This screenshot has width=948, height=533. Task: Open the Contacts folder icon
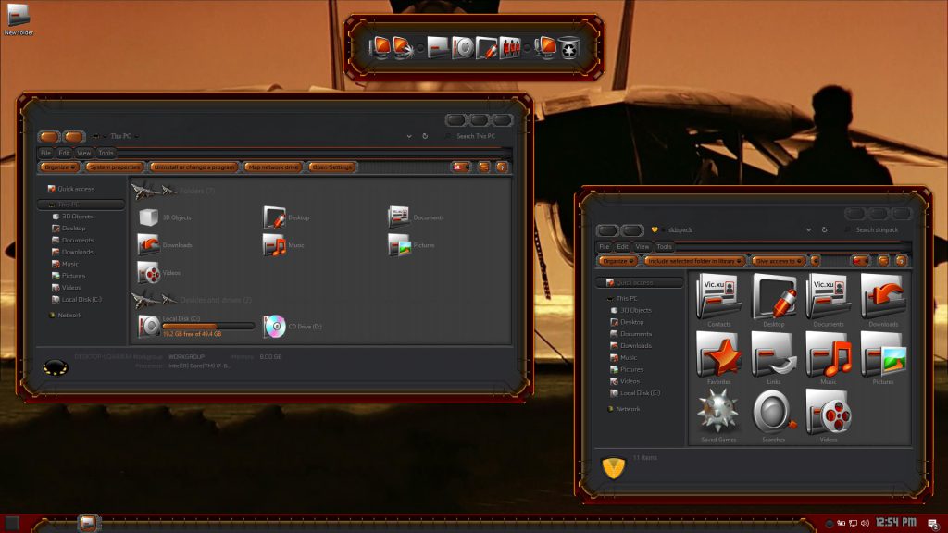(x=718, y=297)
